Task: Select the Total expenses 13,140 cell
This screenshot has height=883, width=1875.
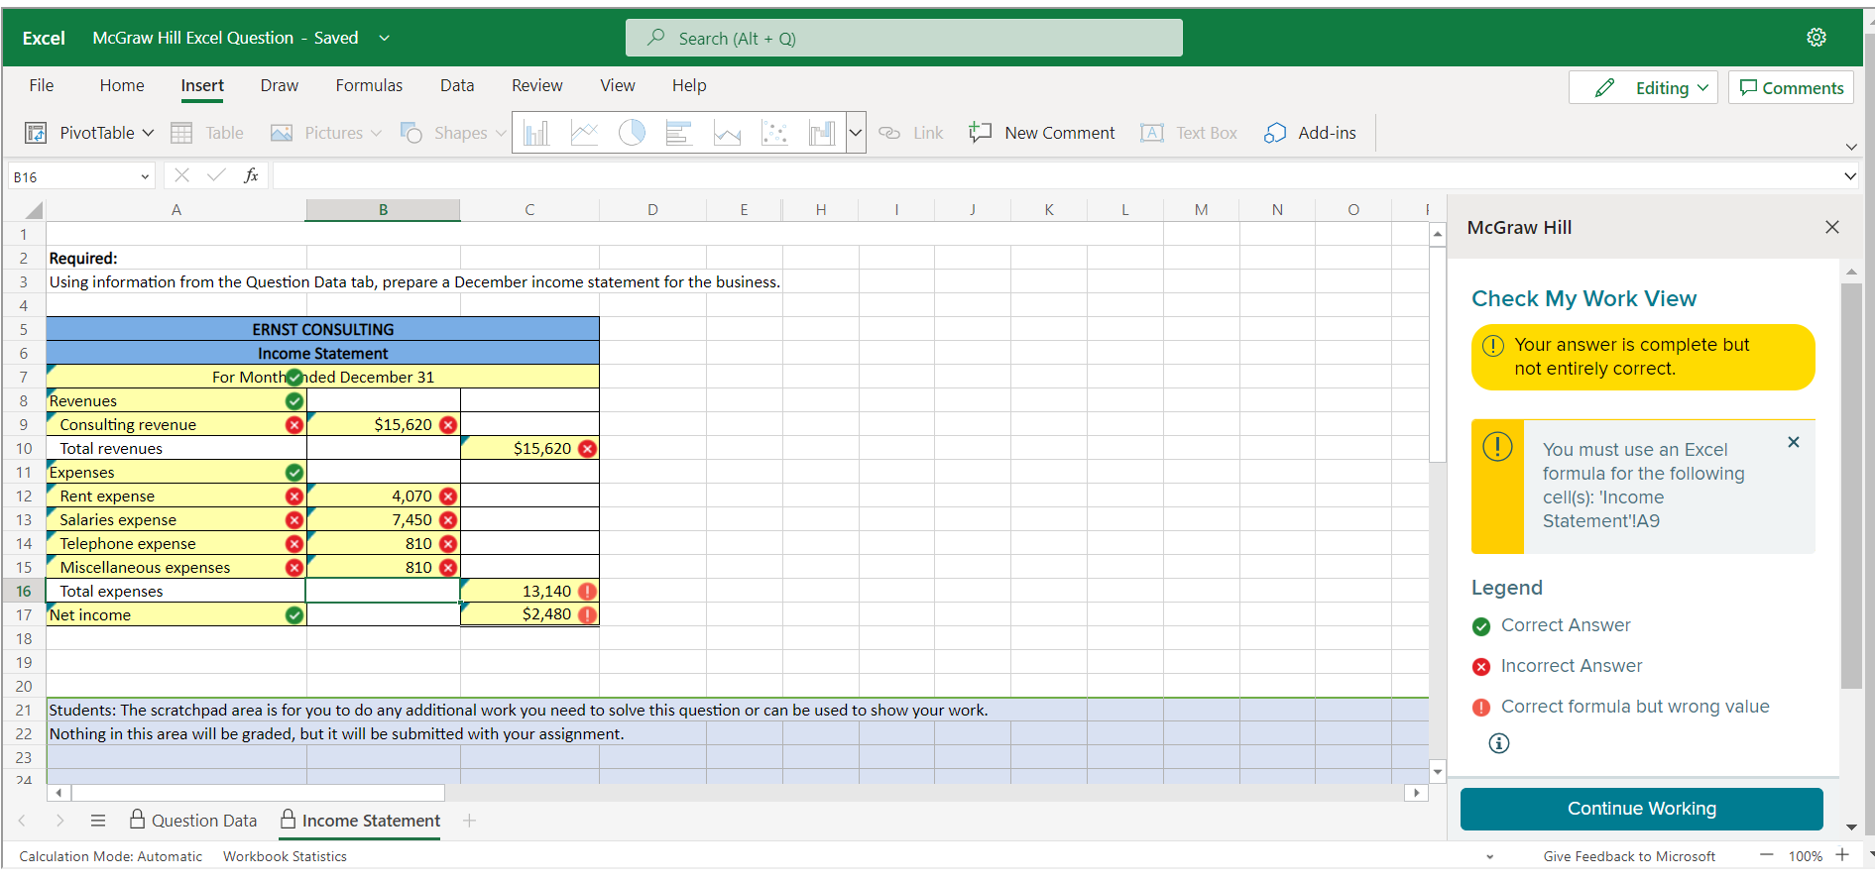Action: (529, 591)
